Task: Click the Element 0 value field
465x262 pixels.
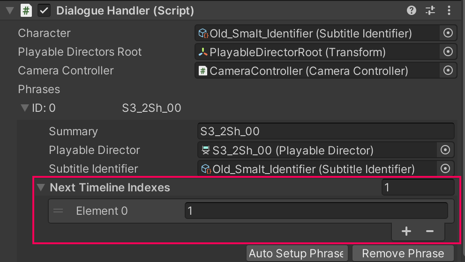Action: [316, 211]
